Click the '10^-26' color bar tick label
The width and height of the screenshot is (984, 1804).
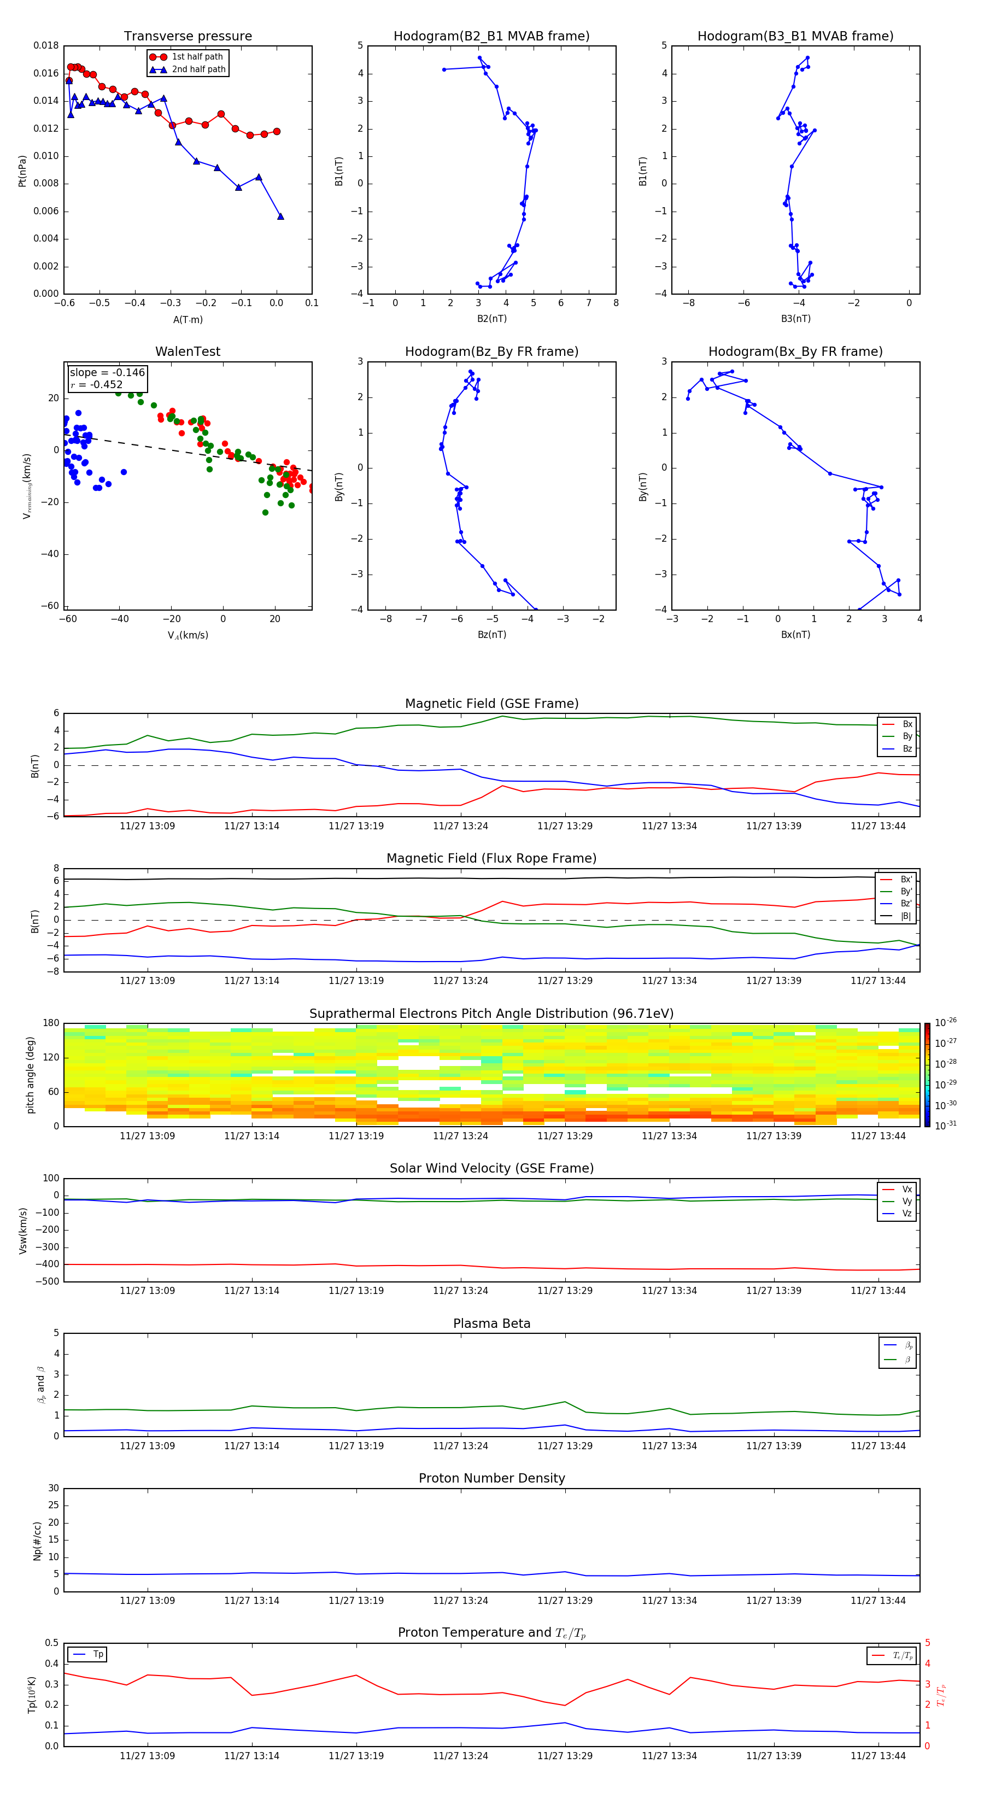click(946, 1022)
